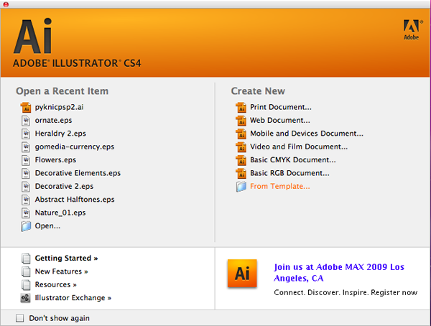Open Heraldry 2.eps from recent items

(x=60, y=134)
